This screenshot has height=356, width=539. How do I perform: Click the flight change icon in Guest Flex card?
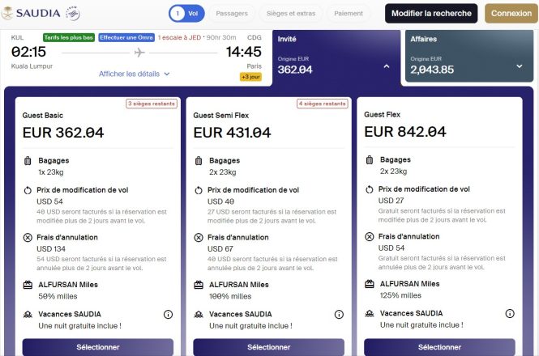(x=369, y=189)
